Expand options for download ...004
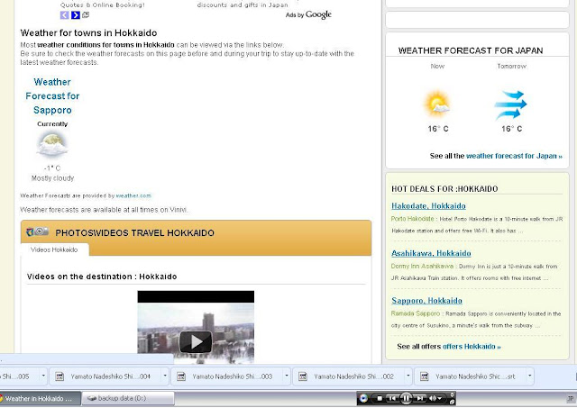The width and height of the screenshot is (577, 408). pyautogui.click(x=165, y=376)
